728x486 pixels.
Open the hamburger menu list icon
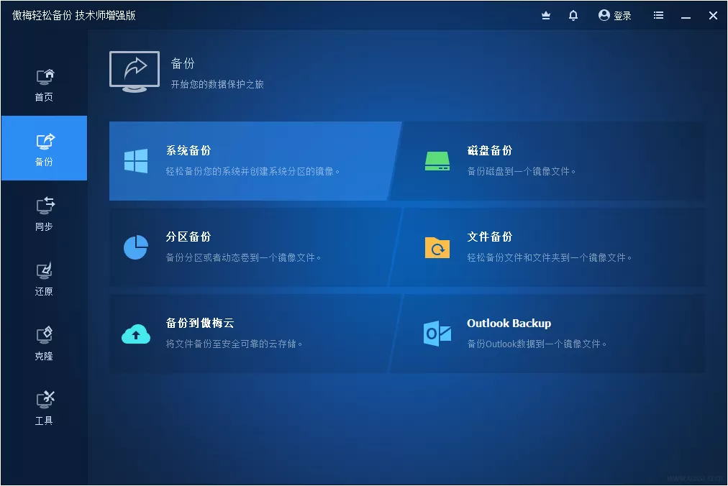tap(658, 15)
